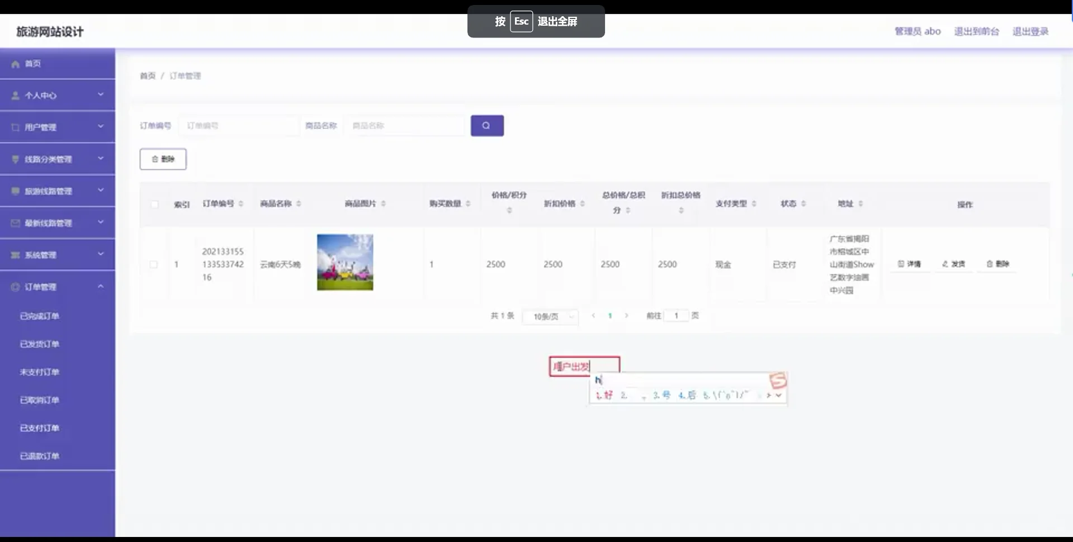The image size is (1073, 542).
Task: Select 已完成订单 in the sidebar
Action: [39, 315]
